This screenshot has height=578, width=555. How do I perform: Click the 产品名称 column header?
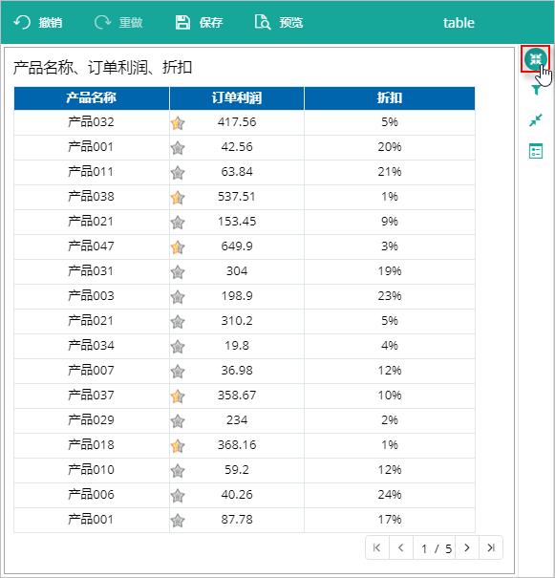(x=92, y=98)
